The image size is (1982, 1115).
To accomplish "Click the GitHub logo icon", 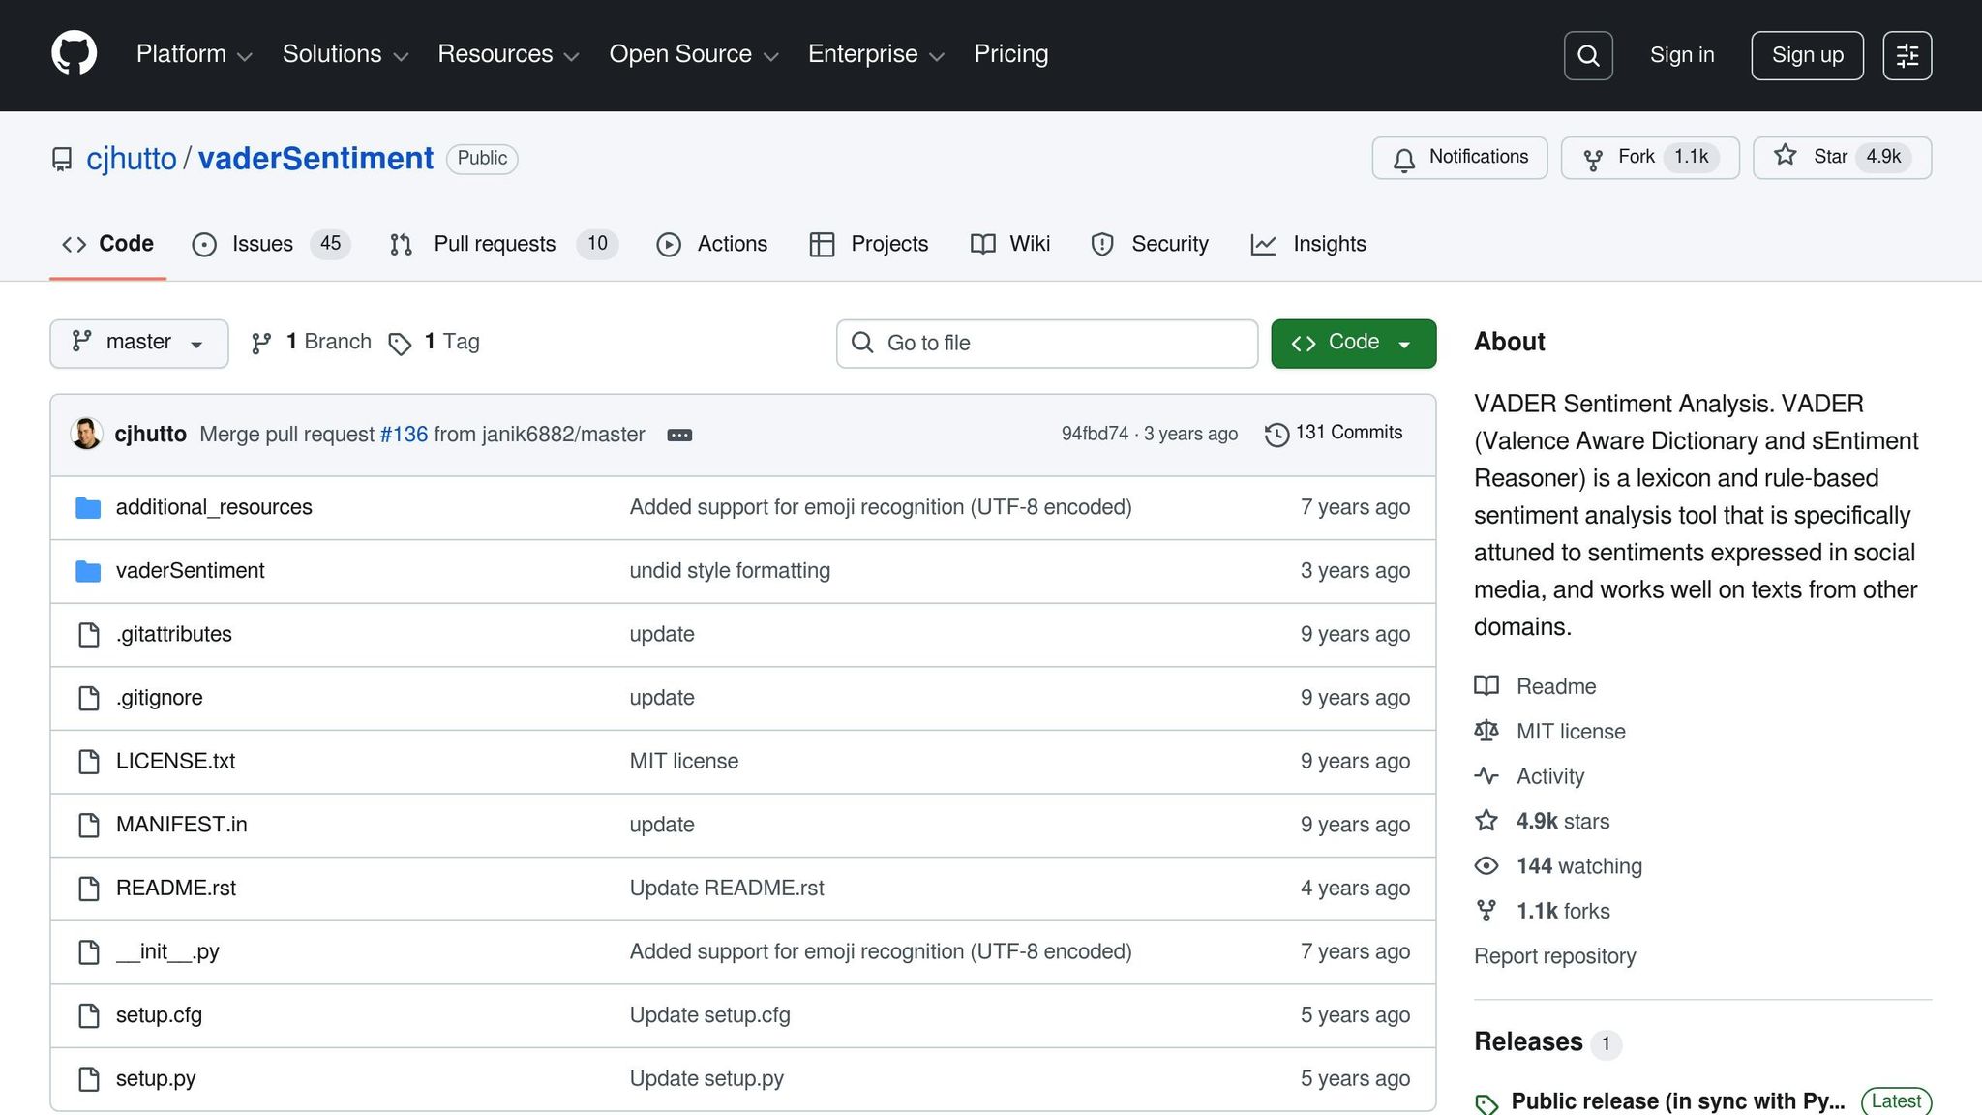I will click(74, 54).
